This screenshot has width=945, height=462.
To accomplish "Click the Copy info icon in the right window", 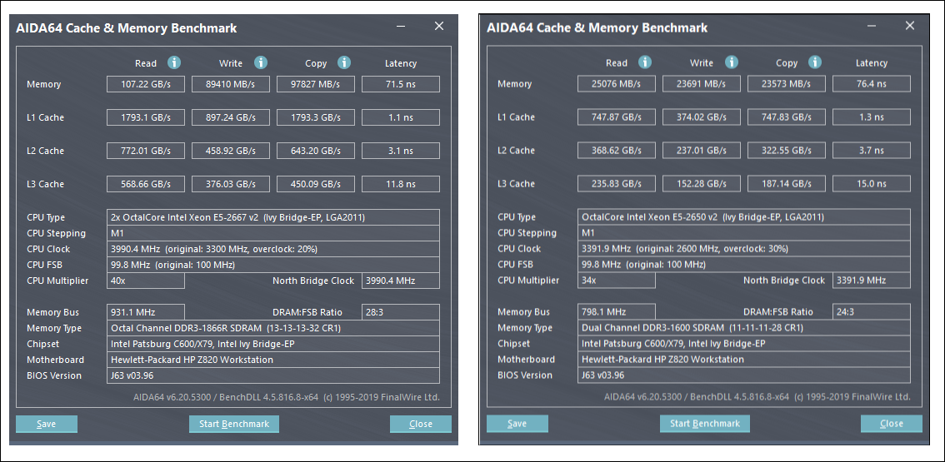I will point(815,62).
